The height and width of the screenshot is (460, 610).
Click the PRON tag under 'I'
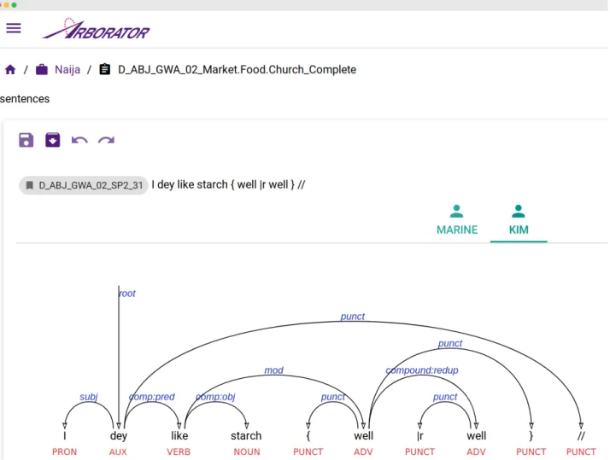tap(65, 451)
